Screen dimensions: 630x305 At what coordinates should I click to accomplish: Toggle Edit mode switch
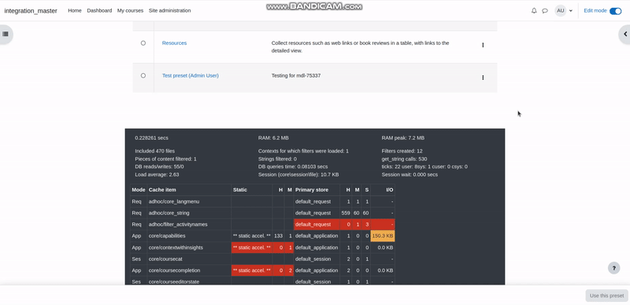[x=616, y=11]
